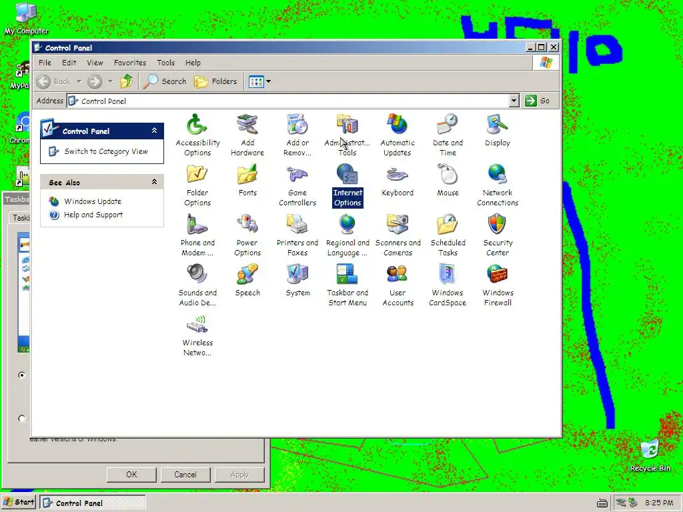683x512 pixels.
Task: Open Scheduled Tasks icon
Action: (x=448, y=235)
